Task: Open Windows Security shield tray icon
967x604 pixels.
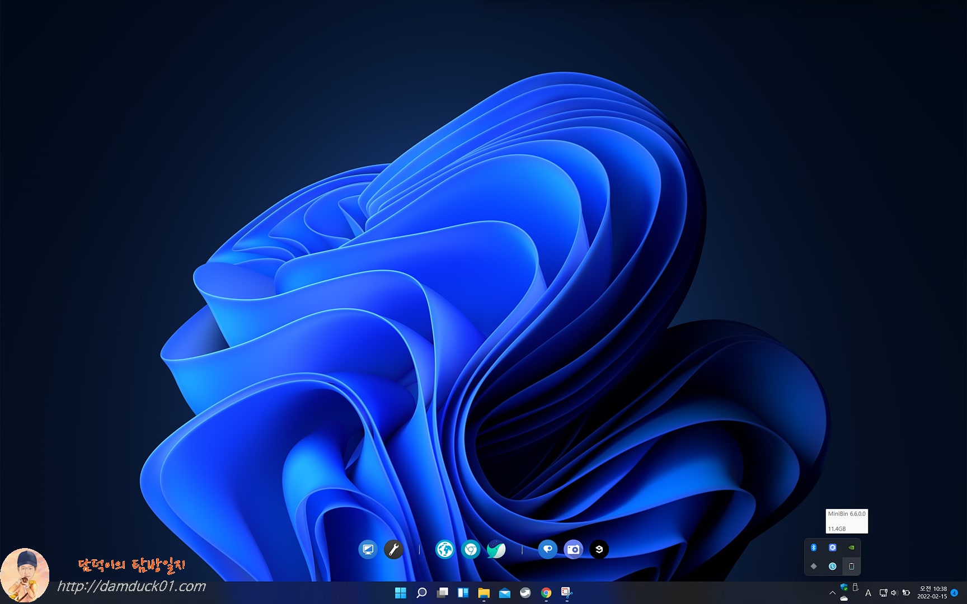Action: click(844, 588)
